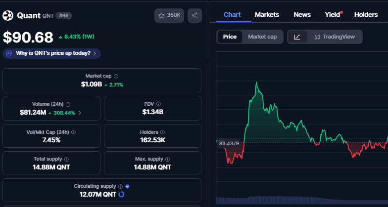Click the 7.45% Vol/Mkt Cap value
The image size is (388, 207).
[x=51, y=140]
